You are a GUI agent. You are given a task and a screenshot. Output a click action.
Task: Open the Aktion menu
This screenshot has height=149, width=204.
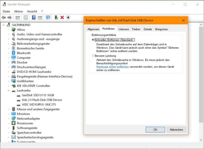(18, 11)
